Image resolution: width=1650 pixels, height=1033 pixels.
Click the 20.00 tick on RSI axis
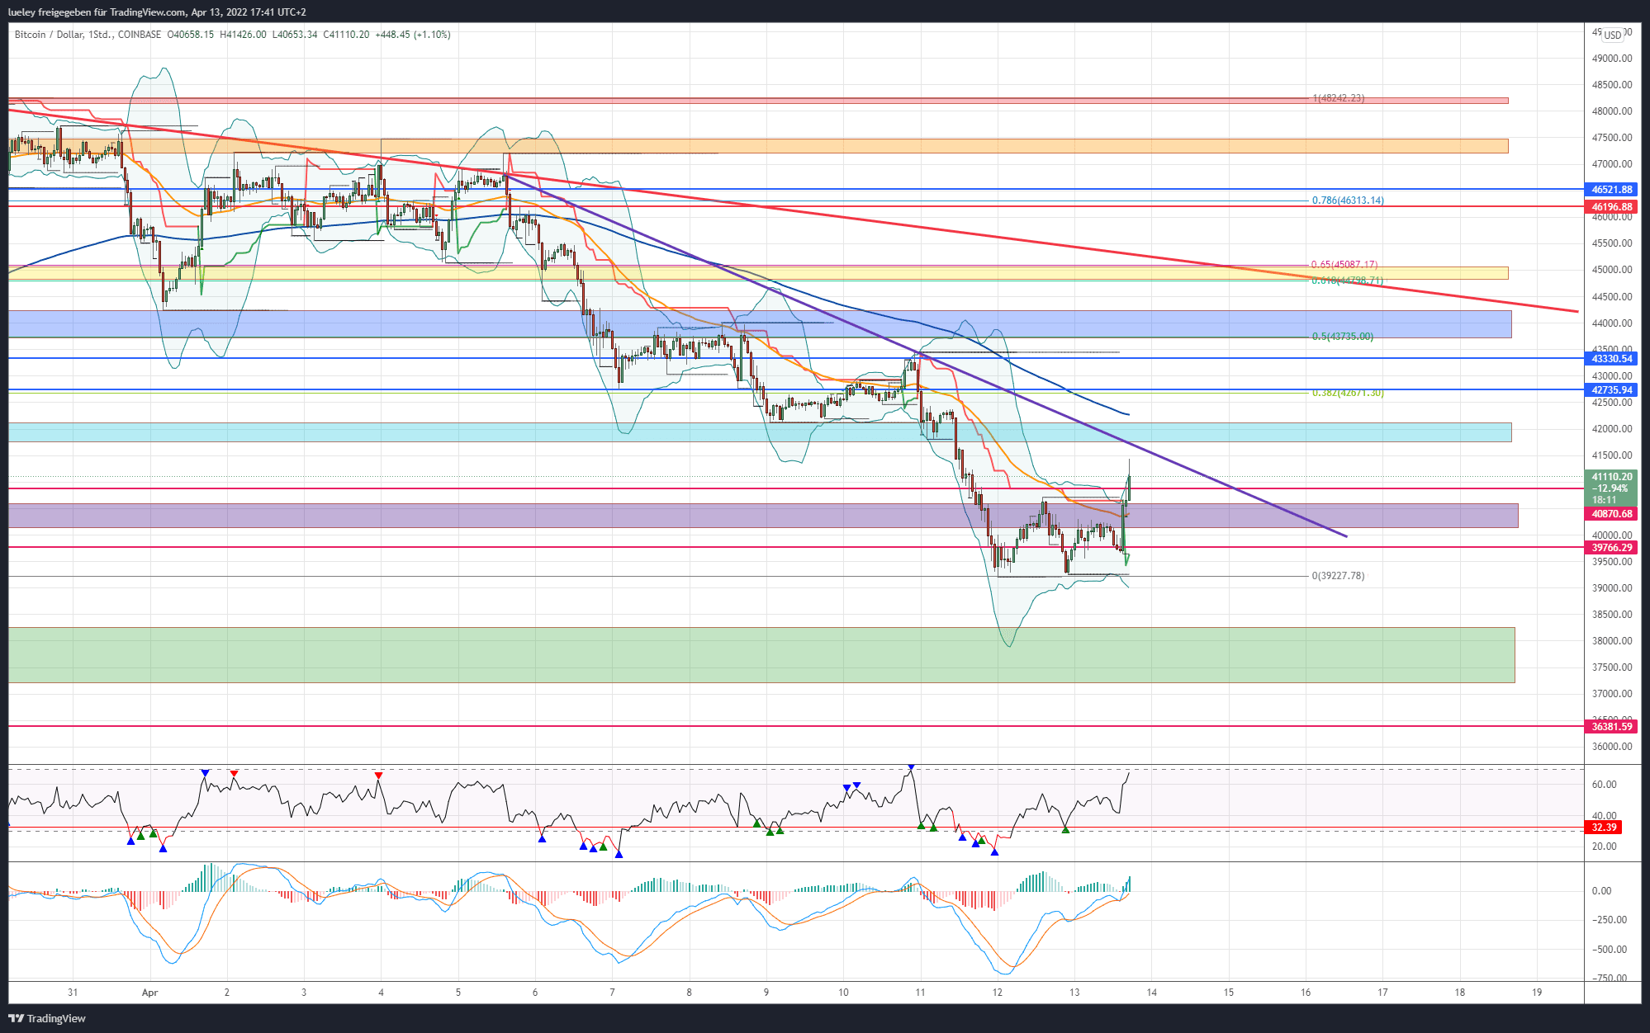pyautogui.click(x=1604, y=847)
